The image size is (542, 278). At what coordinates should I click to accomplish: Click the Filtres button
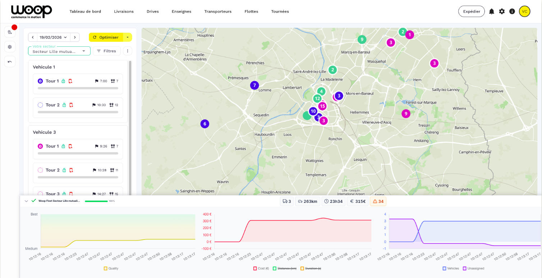pyautogui.click(x=106, y=51)
